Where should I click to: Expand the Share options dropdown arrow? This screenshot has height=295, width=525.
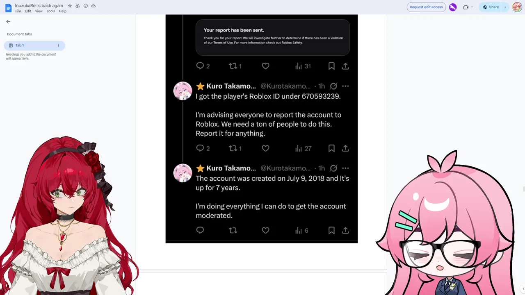(x=505, y=7)
